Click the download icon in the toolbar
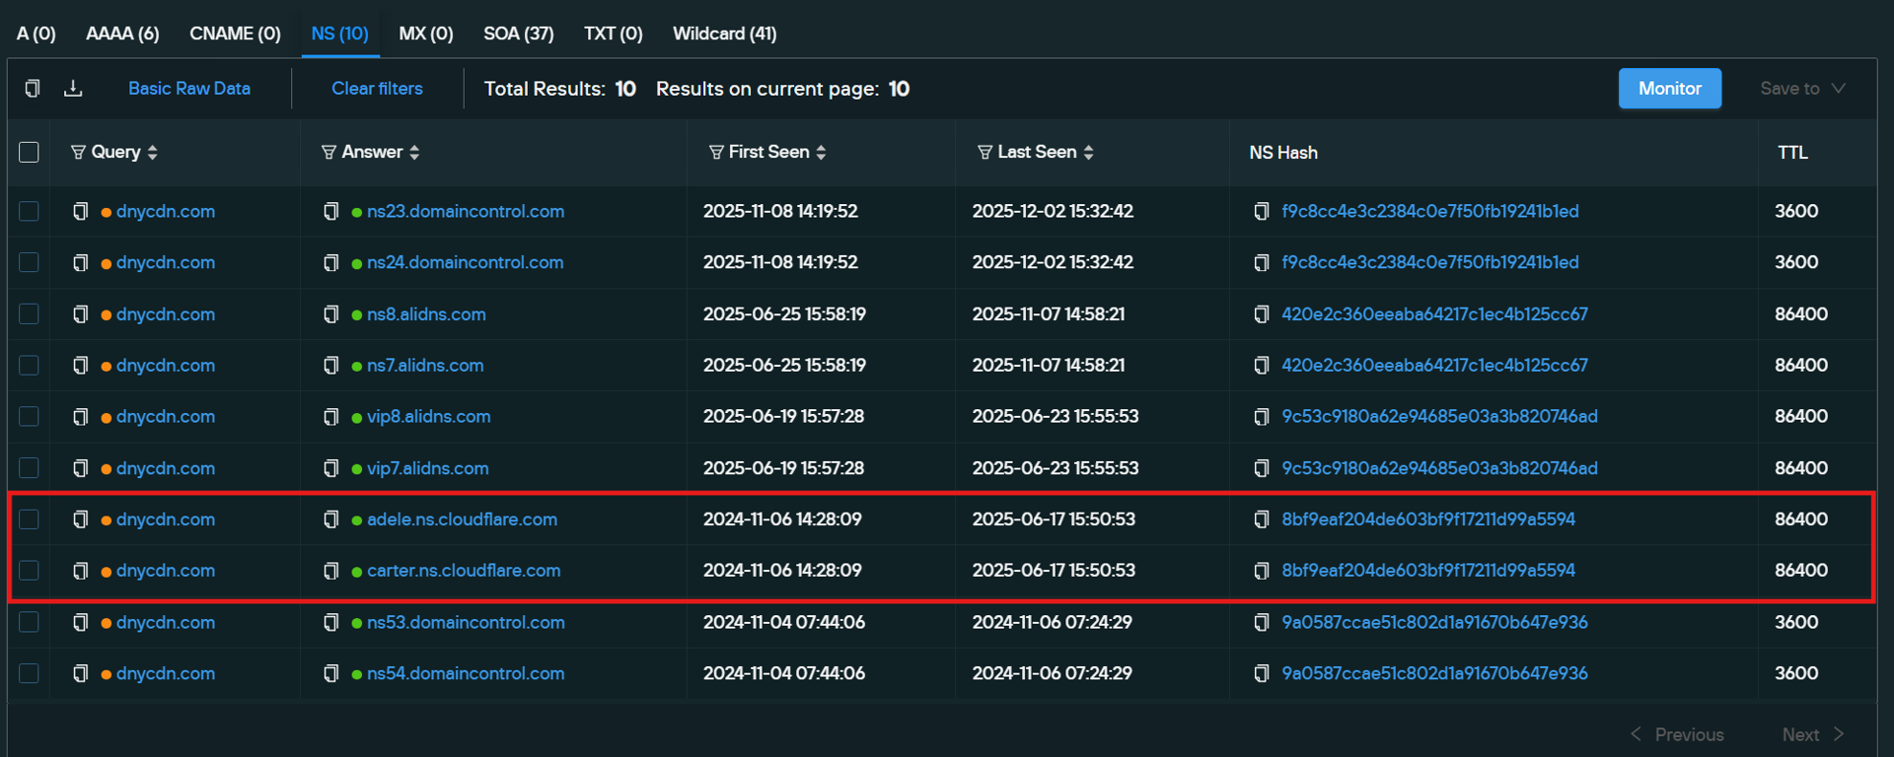The width and height of the screenshot is (1894, 757). (73, 89)
